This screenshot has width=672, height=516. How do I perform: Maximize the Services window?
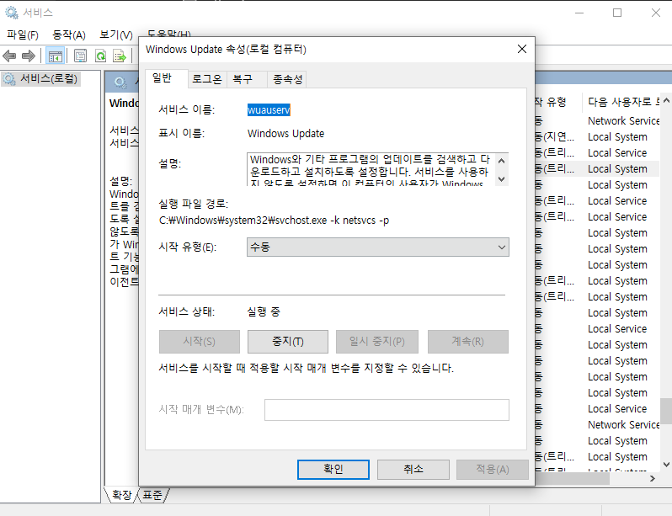[617, 13]
